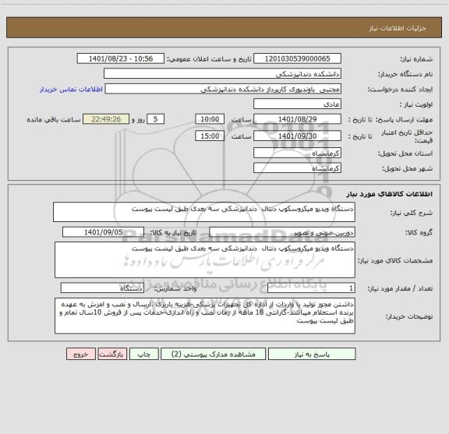
Task: Click the مشخصات کالای مورد نیاز text box
Action: [x=205, y=260]
